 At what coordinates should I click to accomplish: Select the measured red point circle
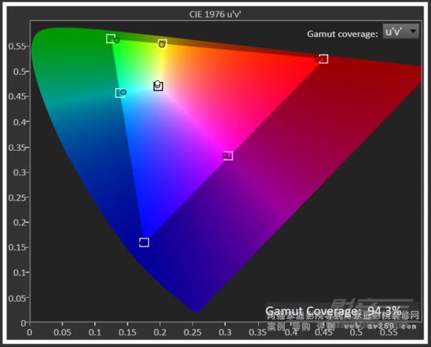coord(318,59)
